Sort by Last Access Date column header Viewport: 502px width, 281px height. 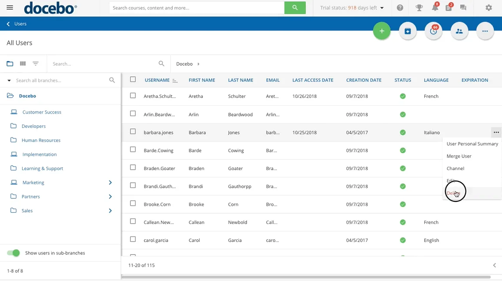pos(313,80)
